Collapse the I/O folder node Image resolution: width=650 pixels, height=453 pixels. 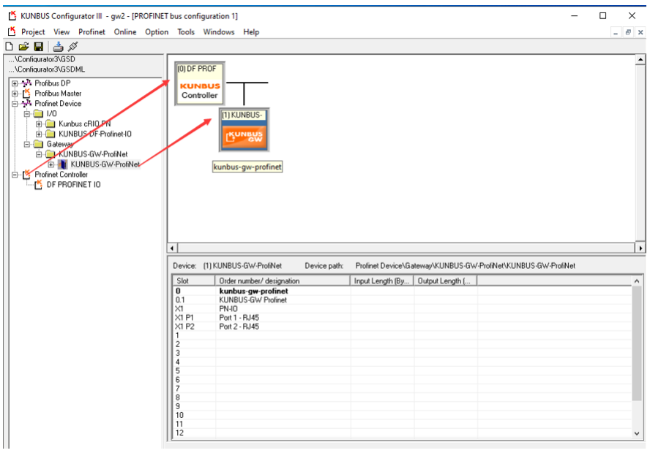point(27,114)
